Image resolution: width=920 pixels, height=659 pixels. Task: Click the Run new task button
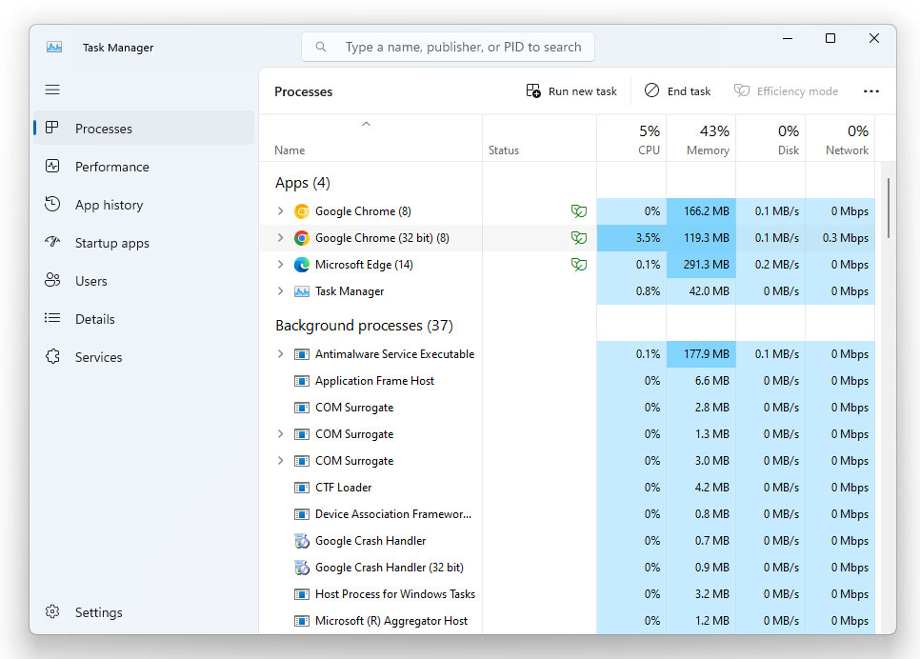571,91
